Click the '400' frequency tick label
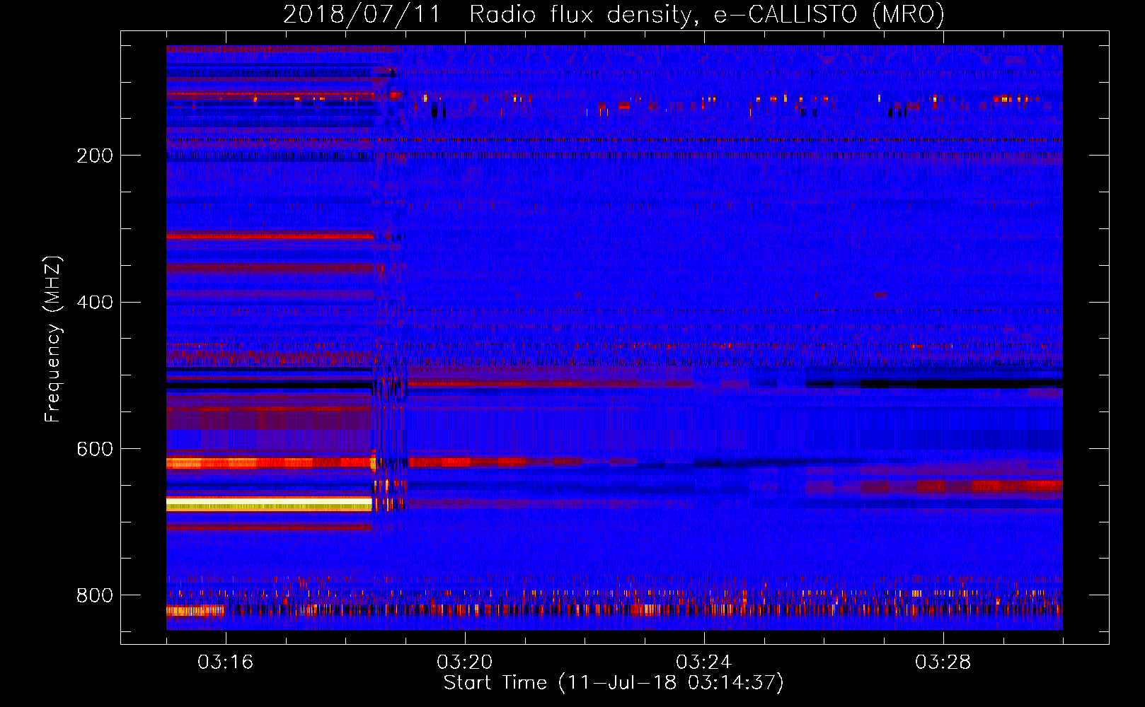1145x707 pixels. pyautogui.click(x=95, y=303)
